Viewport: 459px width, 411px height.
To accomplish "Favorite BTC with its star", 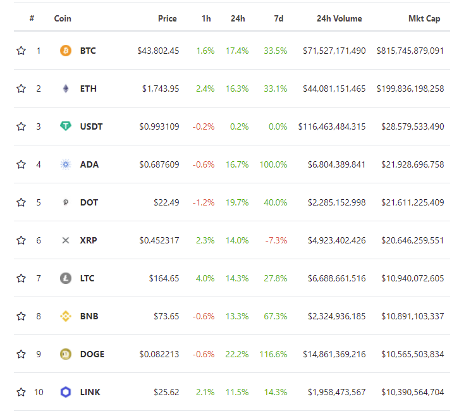I will pos(21,51).
